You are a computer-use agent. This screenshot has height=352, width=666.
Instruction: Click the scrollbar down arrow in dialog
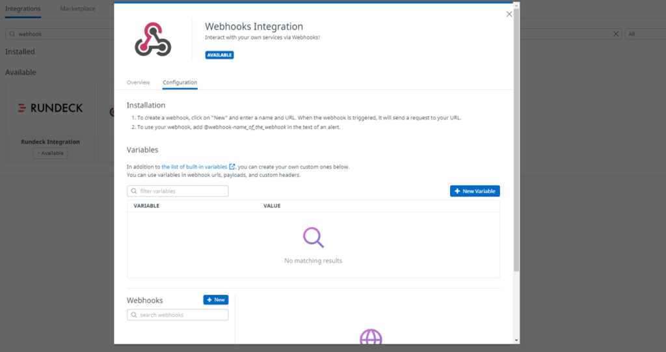pos(516,340)
